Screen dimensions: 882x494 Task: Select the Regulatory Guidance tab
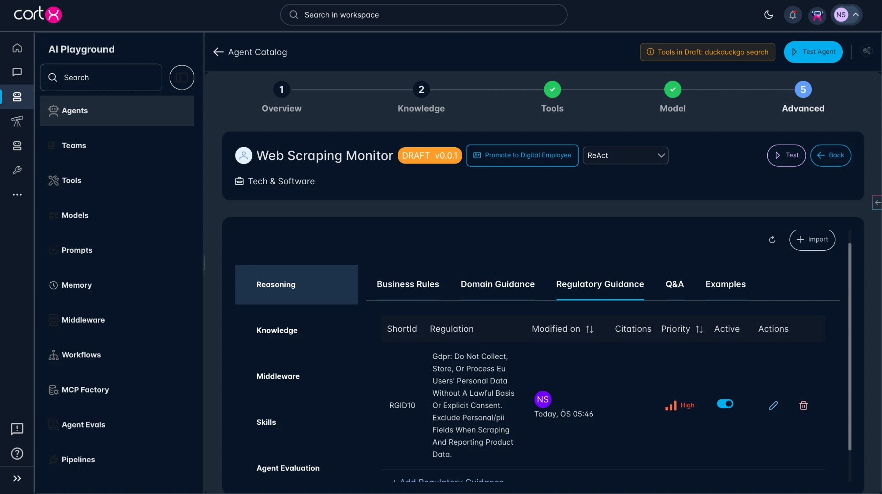(600, 284)
